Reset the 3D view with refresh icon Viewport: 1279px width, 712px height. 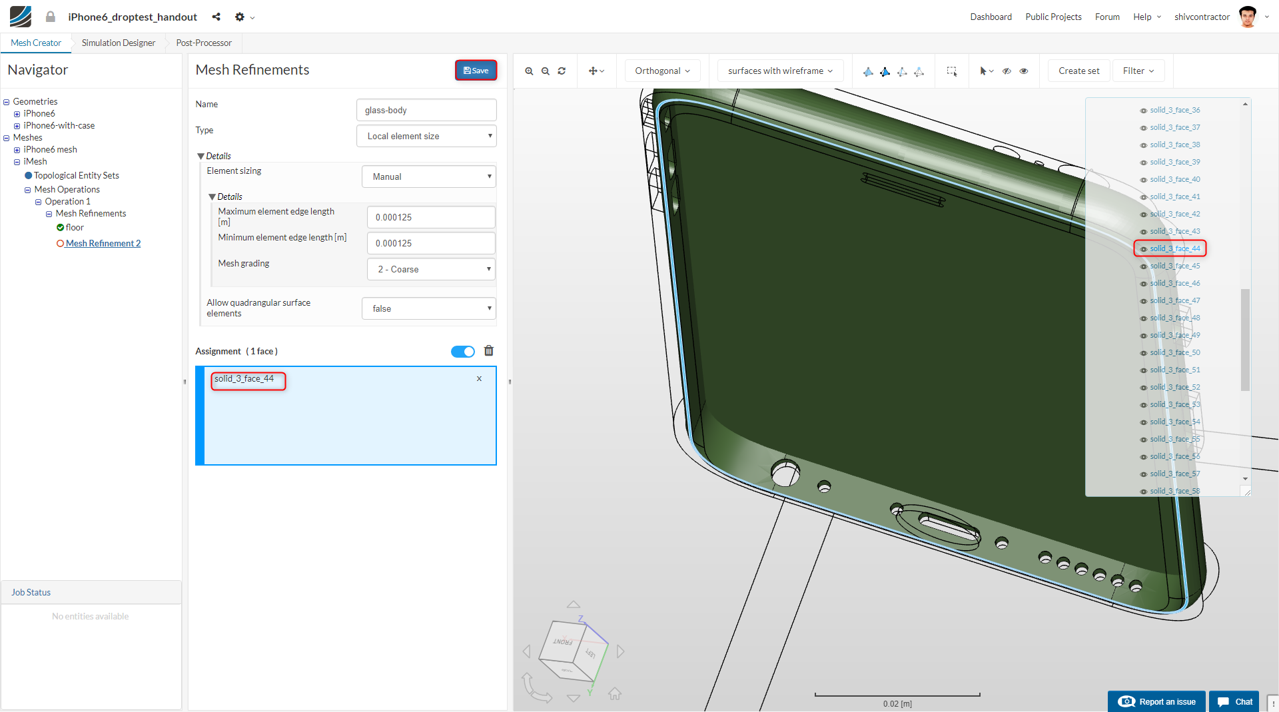(x=562, y=71)
